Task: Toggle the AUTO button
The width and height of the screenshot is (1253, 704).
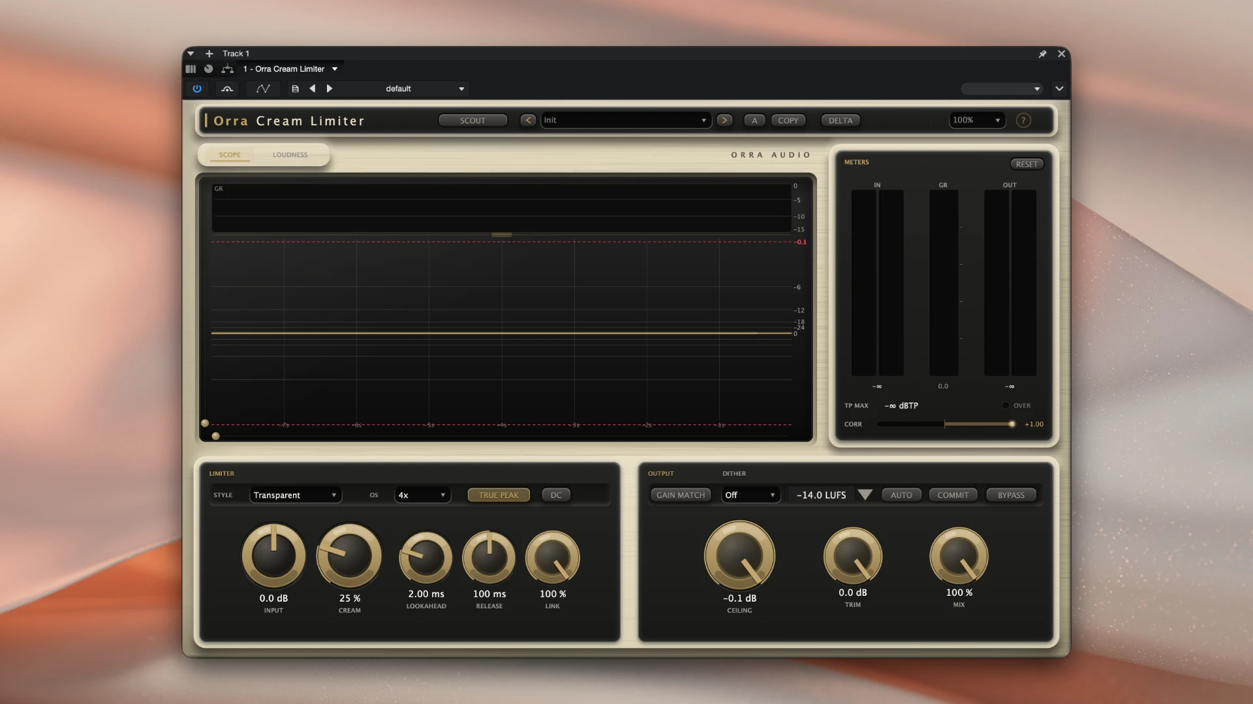Action: coord(901,495)
